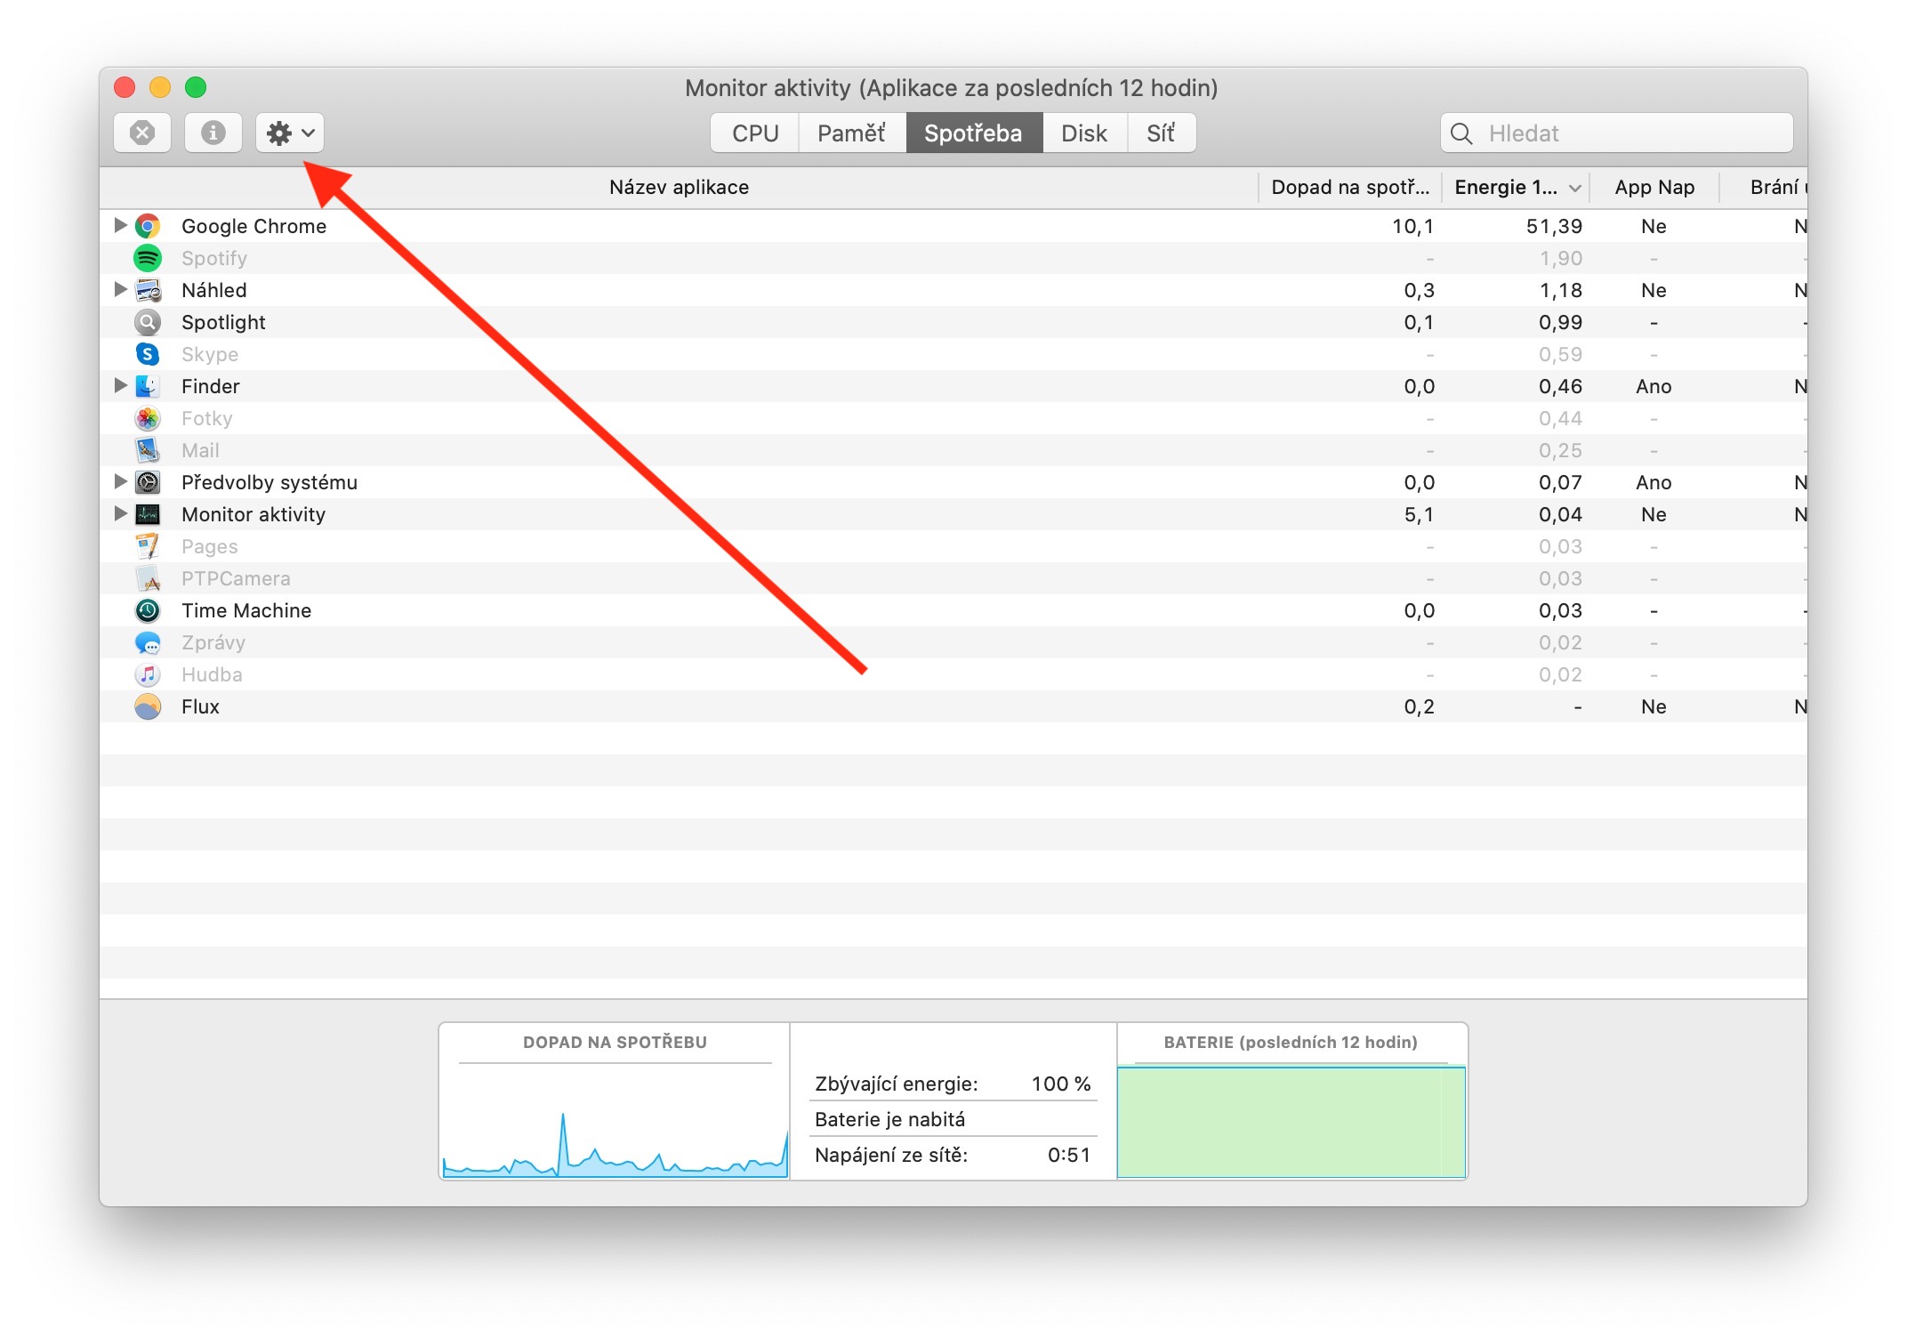Expand the Předvolby systému row
The width and height of the screenshot is (1907, 1338).
(120, 481)
